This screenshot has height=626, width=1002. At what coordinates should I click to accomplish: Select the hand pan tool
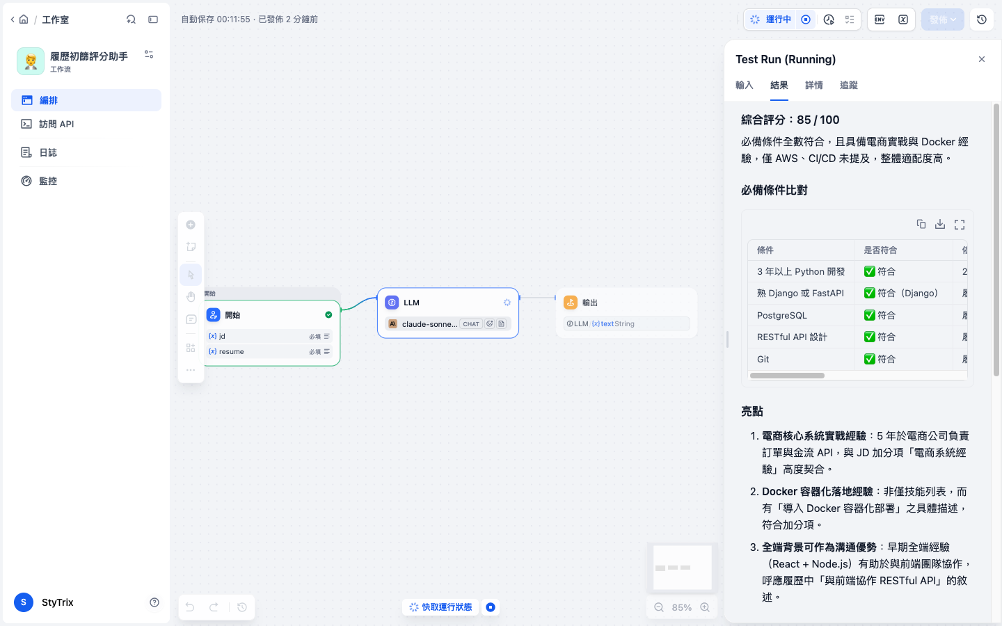[191, 297]
